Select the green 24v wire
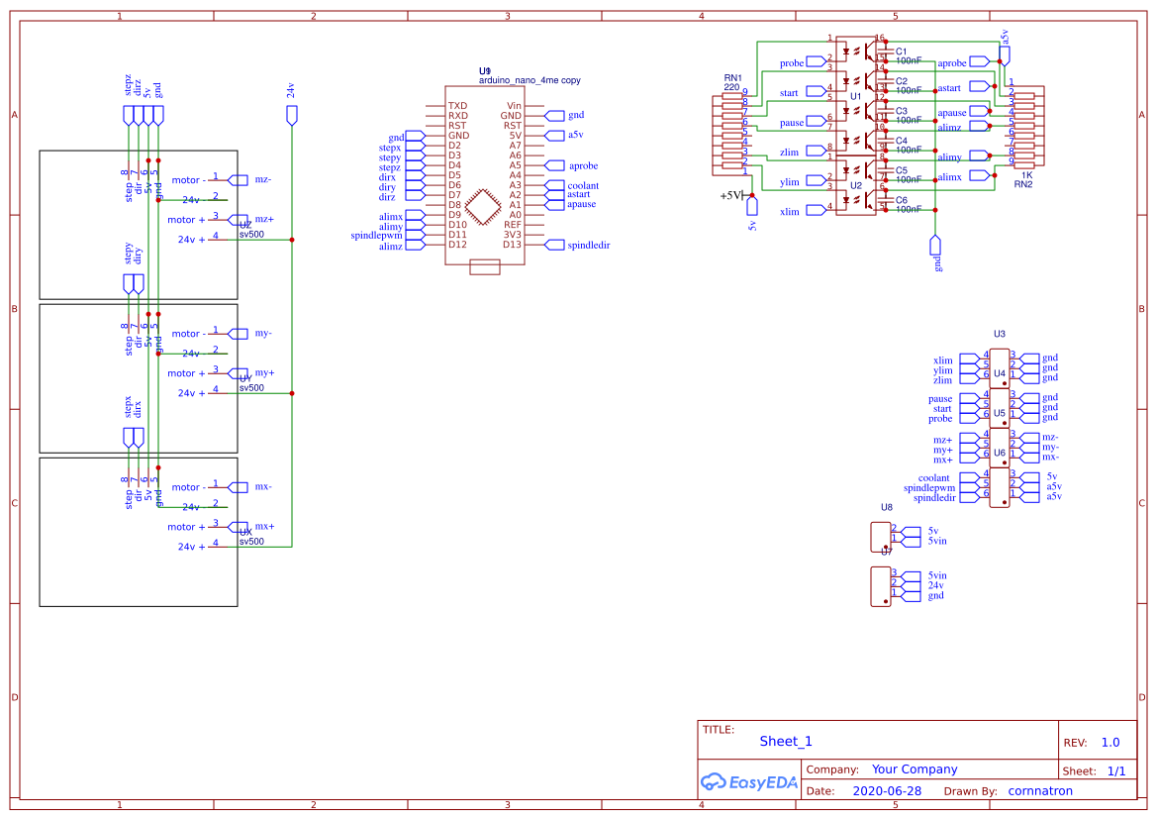 (x=291, y=297)
